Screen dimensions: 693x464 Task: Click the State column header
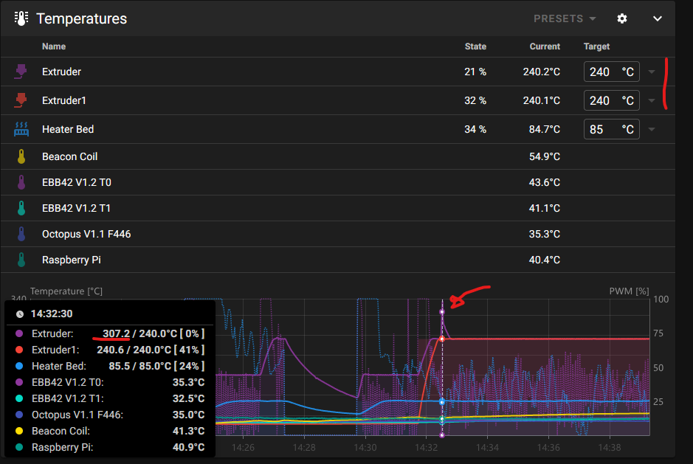[x=475, y=46]
